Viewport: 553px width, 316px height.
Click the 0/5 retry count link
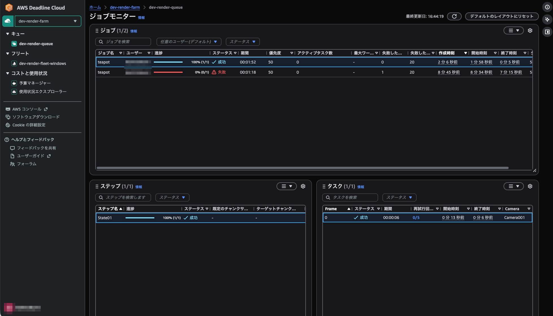pos(416,218)
